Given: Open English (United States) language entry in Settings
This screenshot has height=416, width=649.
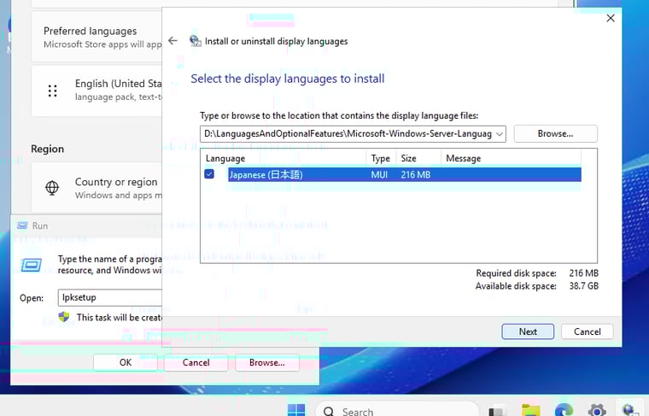Looking at the screenshot, I should point(96,91).
